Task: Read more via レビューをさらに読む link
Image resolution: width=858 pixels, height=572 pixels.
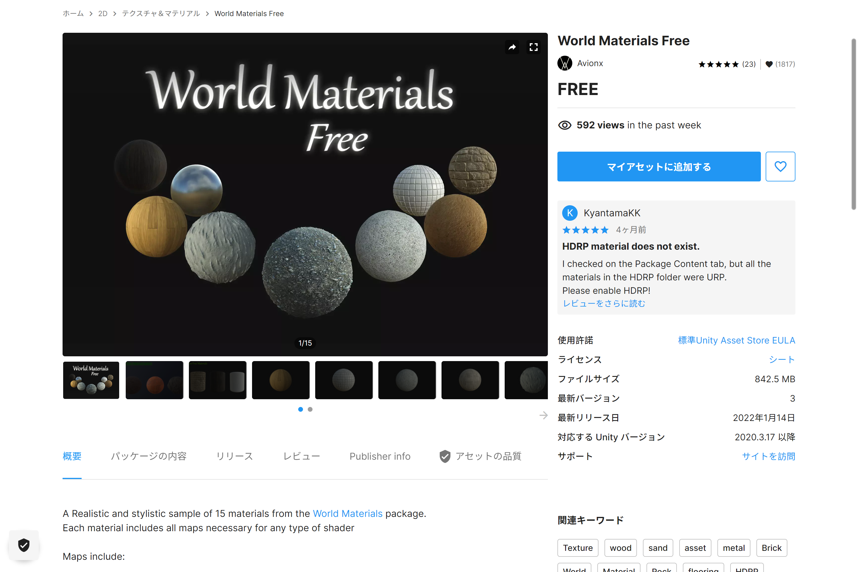Action: click(605, 304)
